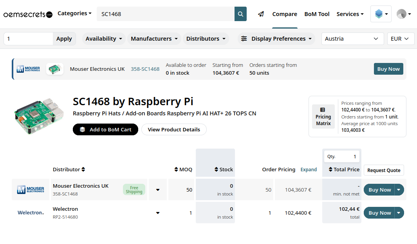Open the layered stack icon dropdown

pos(381,14)
